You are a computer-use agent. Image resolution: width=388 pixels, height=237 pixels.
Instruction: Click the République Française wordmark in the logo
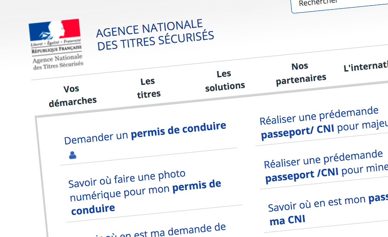point(56,49)
